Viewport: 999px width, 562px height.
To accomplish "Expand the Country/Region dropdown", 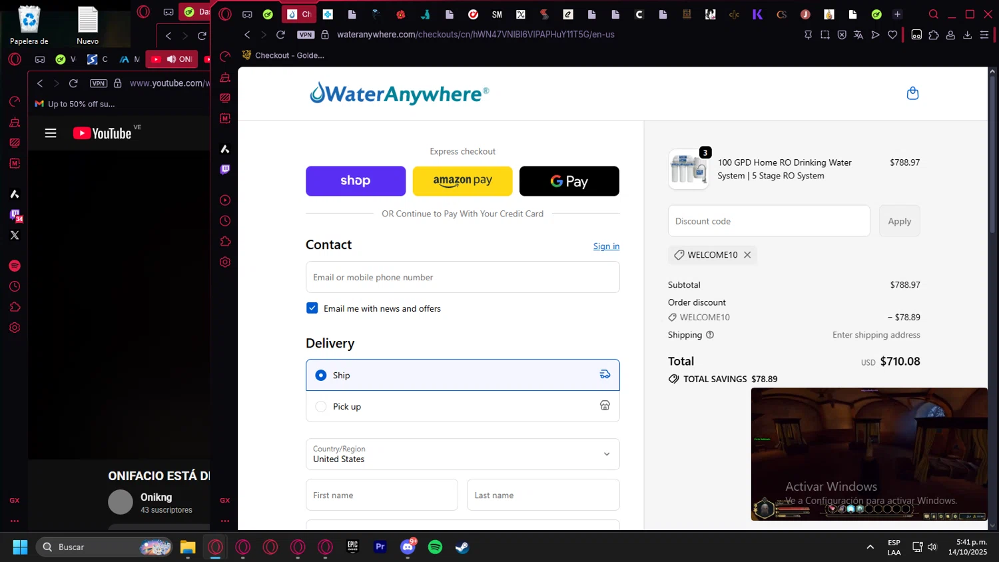I will pyautogui.click(x=463, y=454).
